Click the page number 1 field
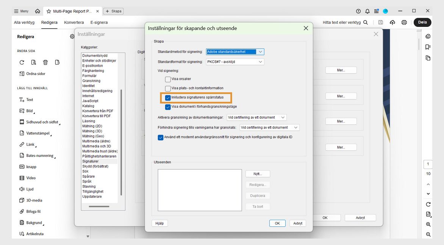This screenshot has width=444, height=245. [x=428, y=164]
